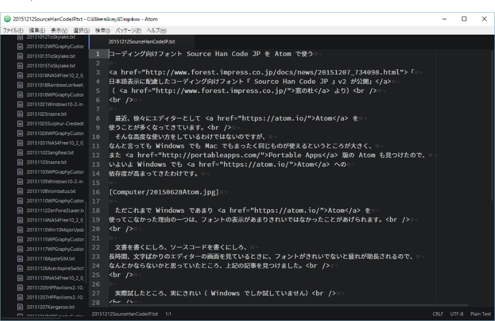Click line number 16 in the gutter
This screenshot has height=321, width=495.
[96, 192]
